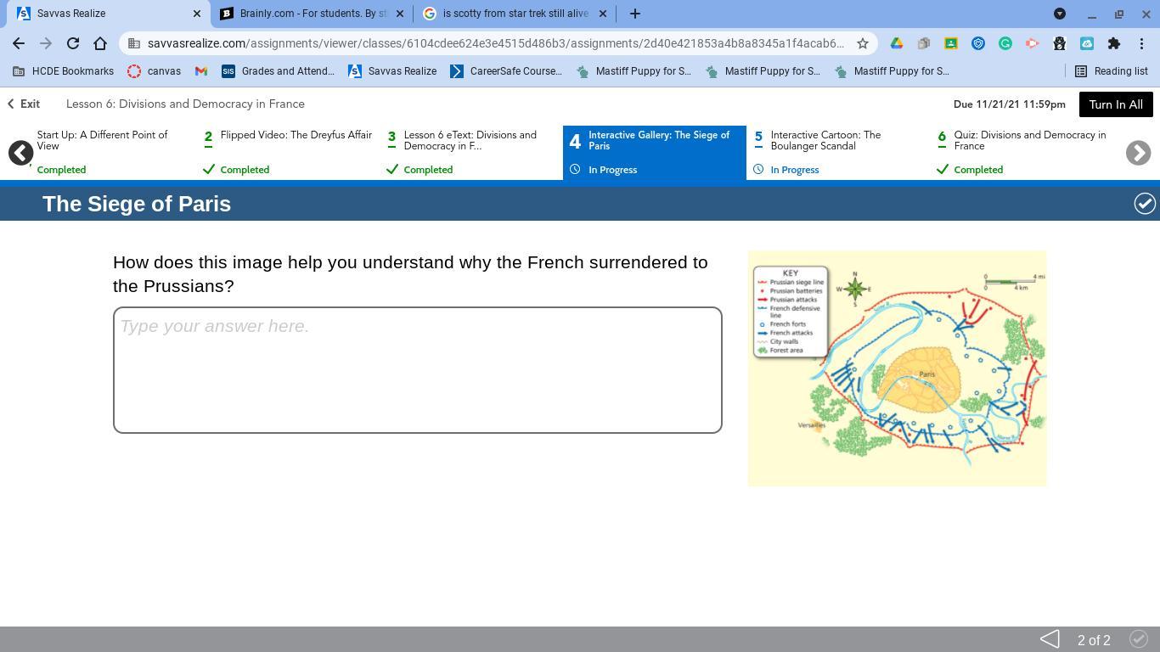The height and width of the screenshot is (652, 1160).
Task: Go to the previous slide arrow
Action: click(x=1050, y=639)
